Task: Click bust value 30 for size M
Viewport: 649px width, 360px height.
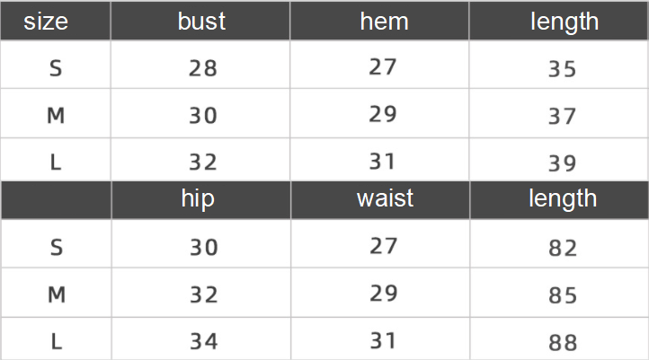Action: 203,115
